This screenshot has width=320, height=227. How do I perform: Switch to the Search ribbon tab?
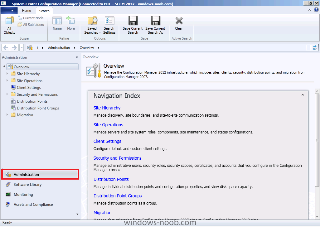(x=44, y=11)
